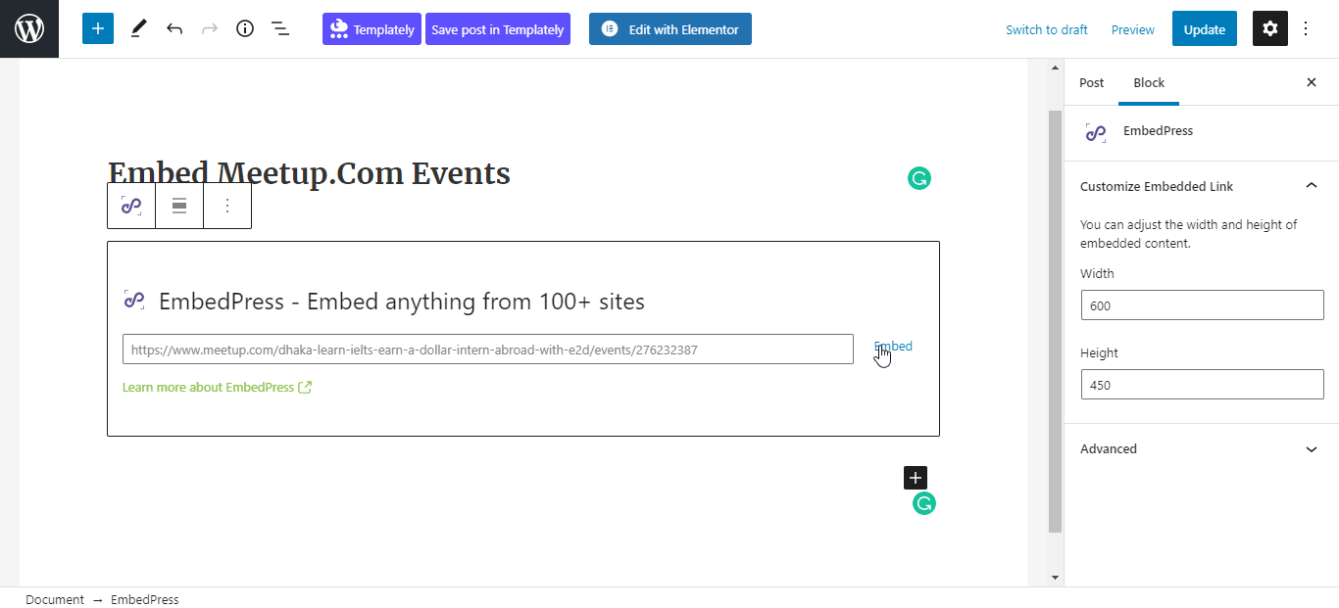Open the WordPress dashboard logo
This screenshot has width=1339, height=608.
[29, 28]
